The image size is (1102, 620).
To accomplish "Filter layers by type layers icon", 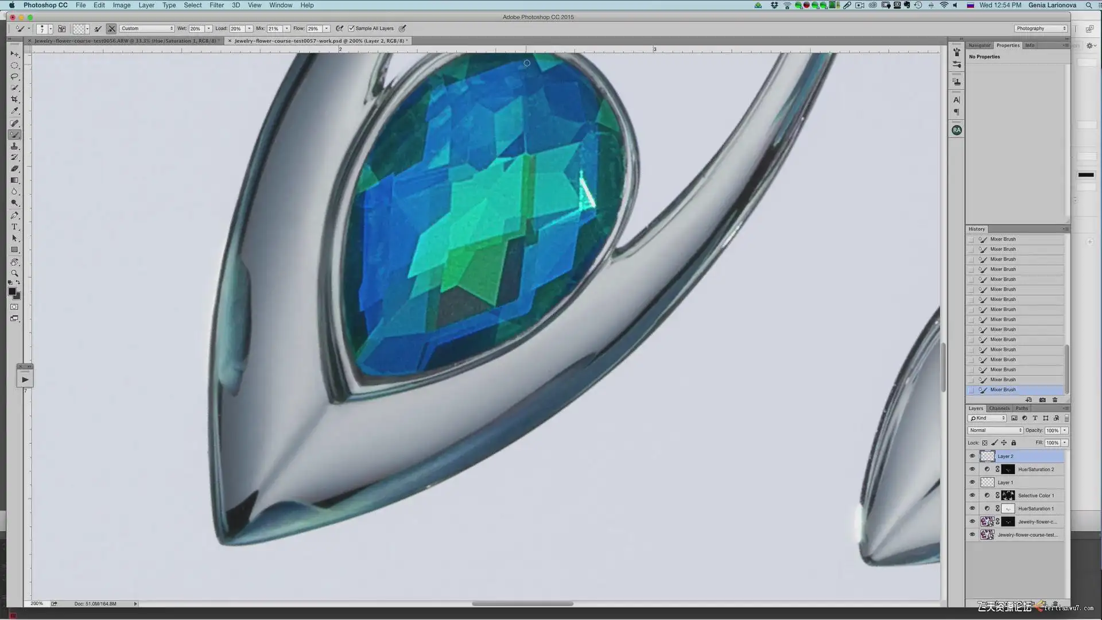I will (1035, 418).
